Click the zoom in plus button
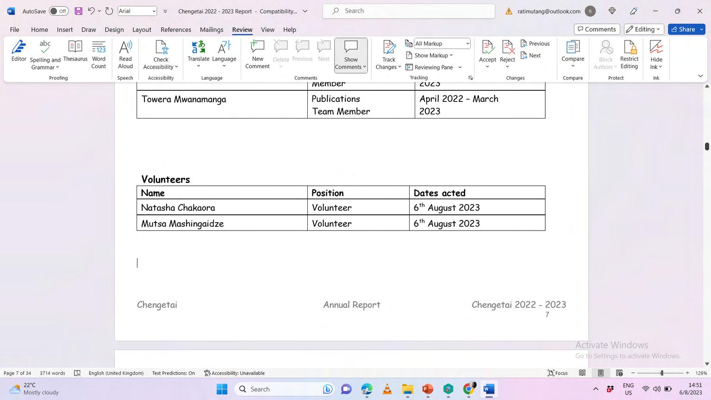The width and height of the screenshot is (711, 400). (687, 373)
